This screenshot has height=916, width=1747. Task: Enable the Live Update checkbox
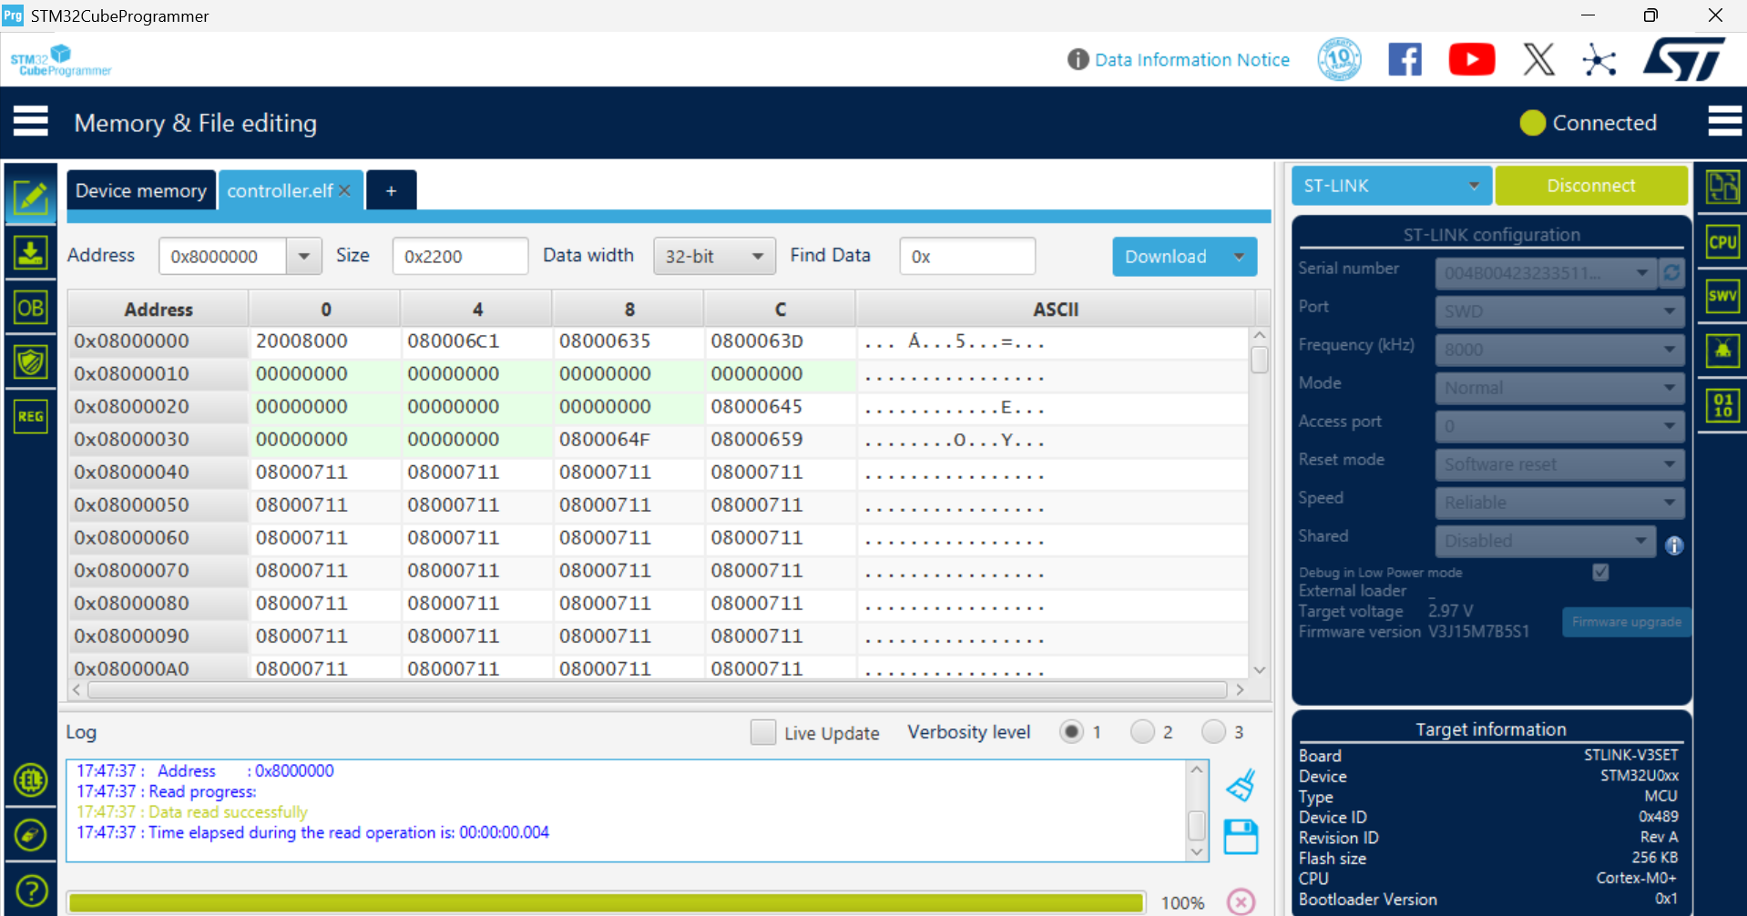(763, 732)
